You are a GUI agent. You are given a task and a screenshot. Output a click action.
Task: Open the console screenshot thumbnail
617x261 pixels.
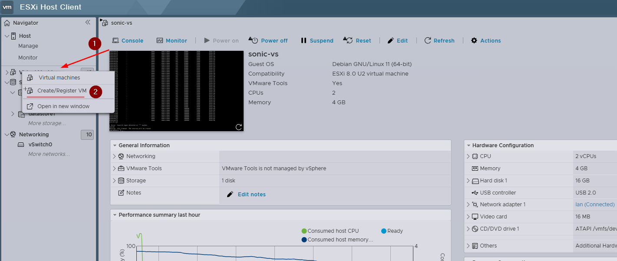coord(176,91)
